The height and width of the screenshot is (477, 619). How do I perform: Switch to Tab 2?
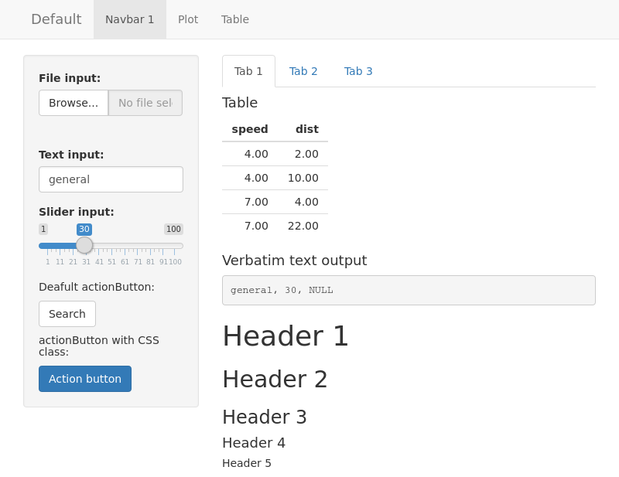[303, 71]
